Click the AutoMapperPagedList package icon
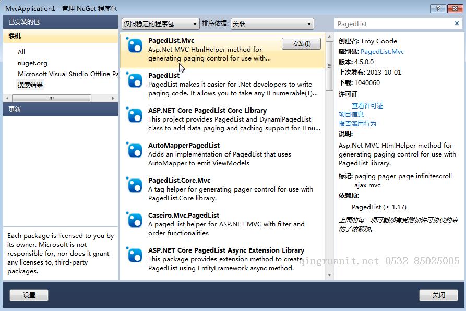The width and height of the screenshot is (466, 311). pos(134,150)
